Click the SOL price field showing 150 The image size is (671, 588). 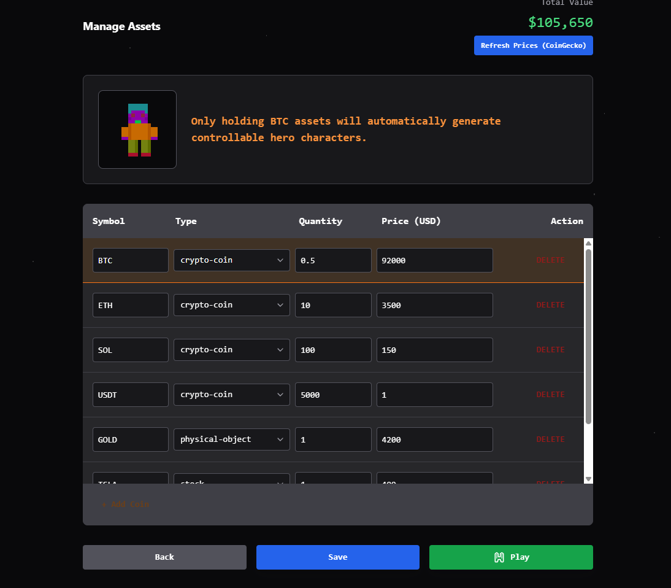point(434,349)
